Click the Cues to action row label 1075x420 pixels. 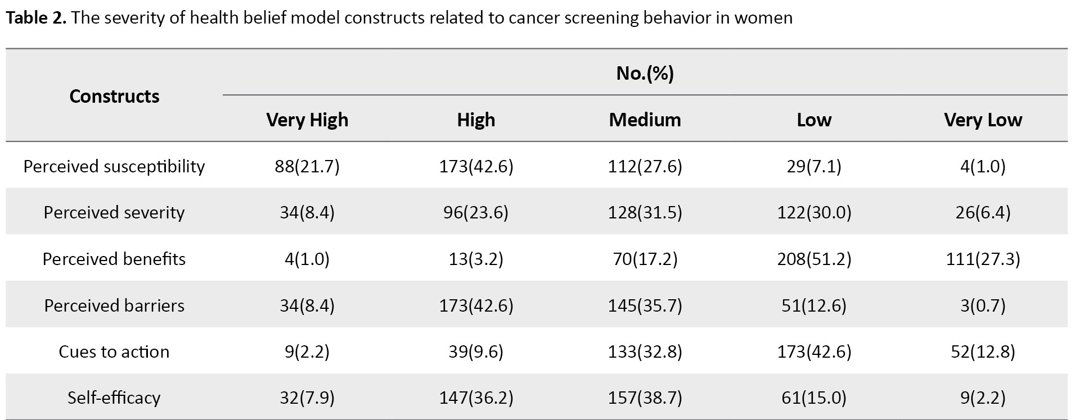point(114,351)
